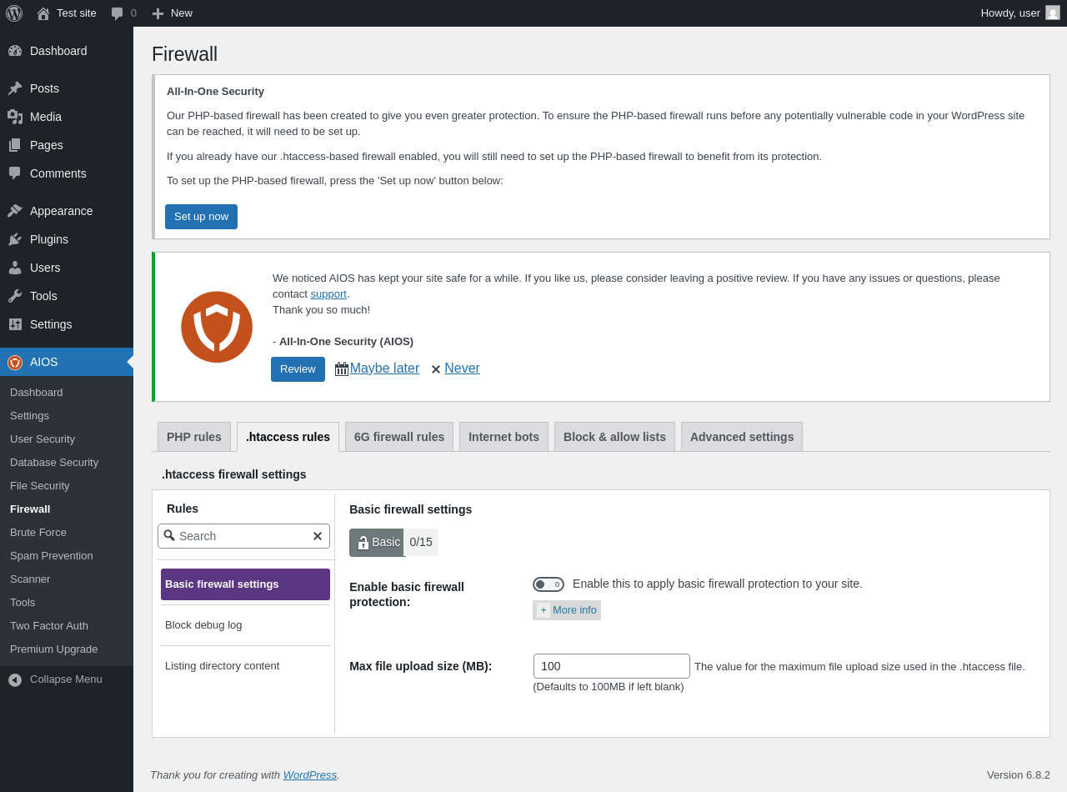Click the X icon beside Never
Image resolution: width=1067 pixels, height=792 pixels.
[436, 369]
